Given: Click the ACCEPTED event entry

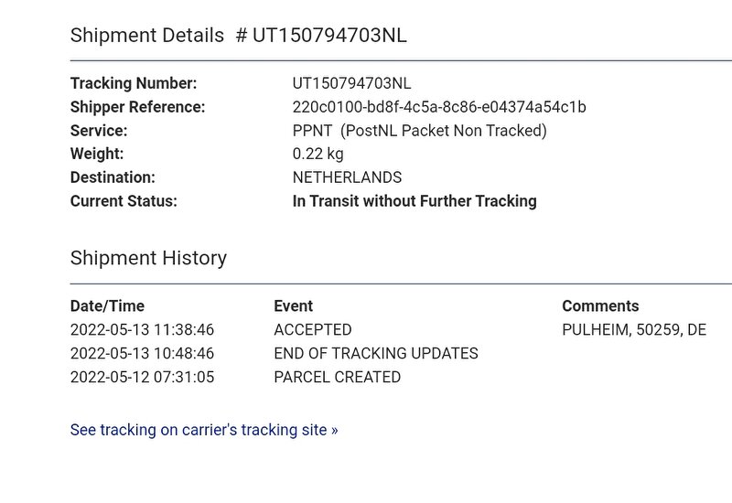Looking at the screenshot, I should [x=313, y=330].
